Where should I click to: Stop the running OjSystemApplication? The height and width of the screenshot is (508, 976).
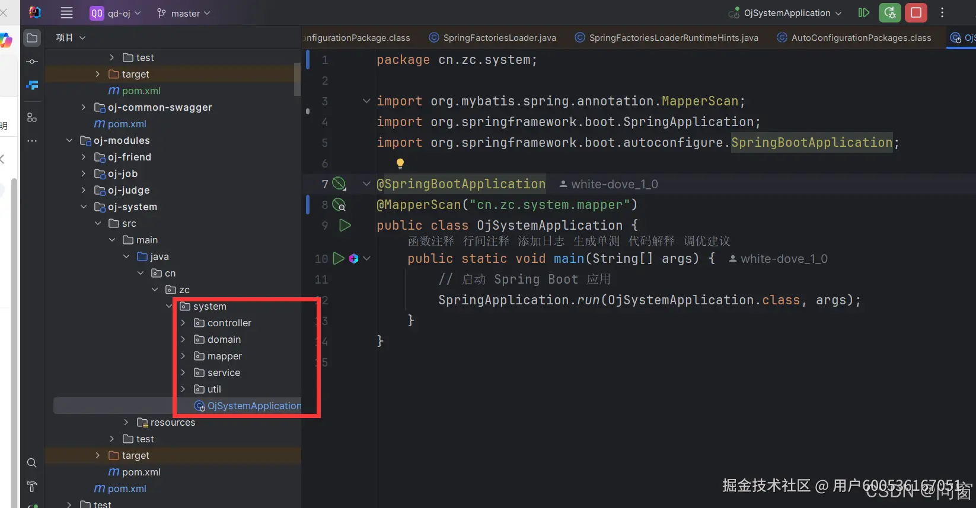pyautogui.click(x=916, y=12)
